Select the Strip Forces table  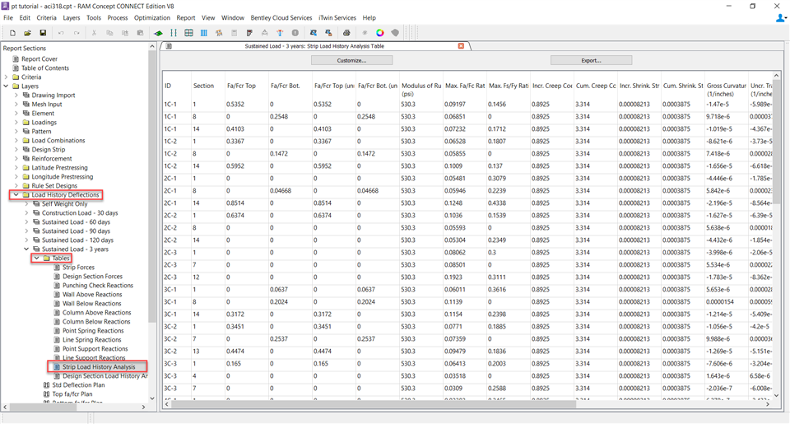[78, 268]
